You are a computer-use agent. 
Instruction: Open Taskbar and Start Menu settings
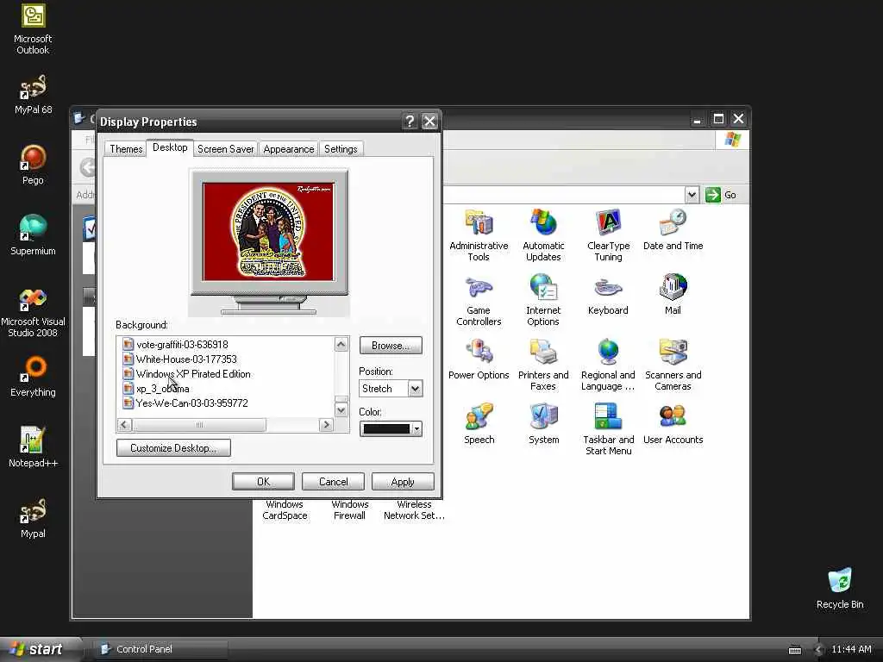tap(608, 429)
